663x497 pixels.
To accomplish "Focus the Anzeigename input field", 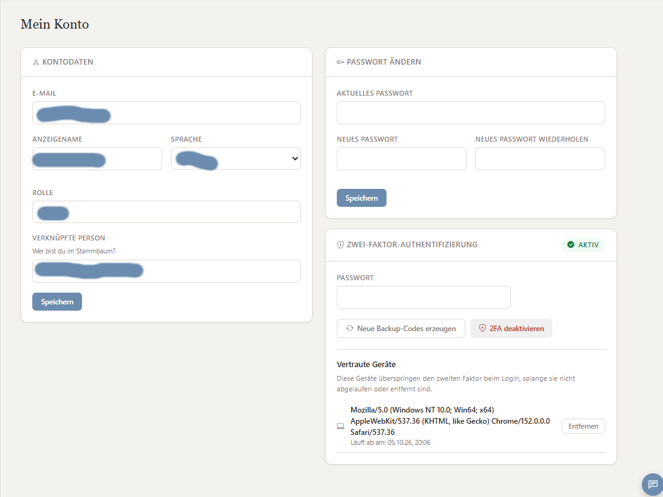I will point(98,159).
